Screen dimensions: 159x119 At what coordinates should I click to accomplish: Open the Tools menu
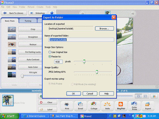(48, 7)
